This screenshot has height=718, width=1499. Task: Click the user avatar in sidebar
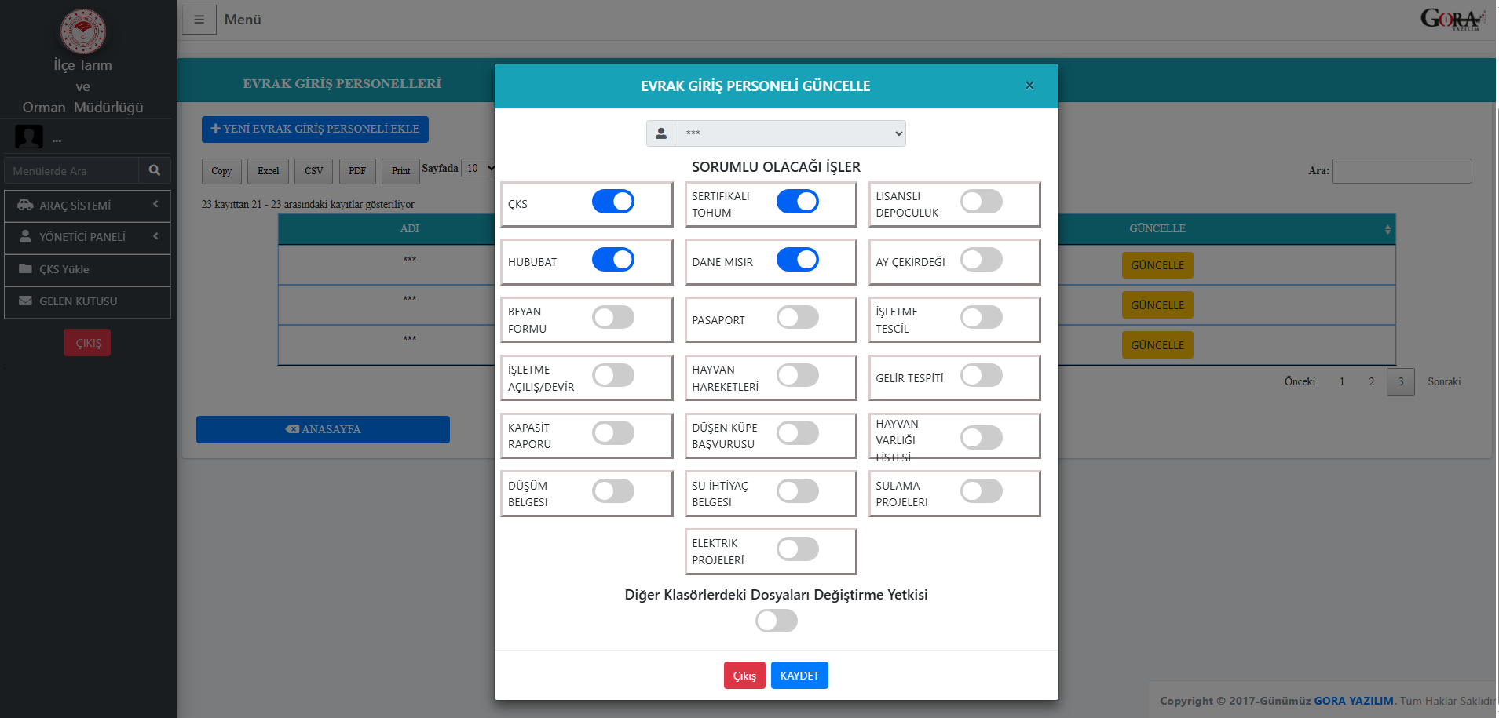coord(29,137)
